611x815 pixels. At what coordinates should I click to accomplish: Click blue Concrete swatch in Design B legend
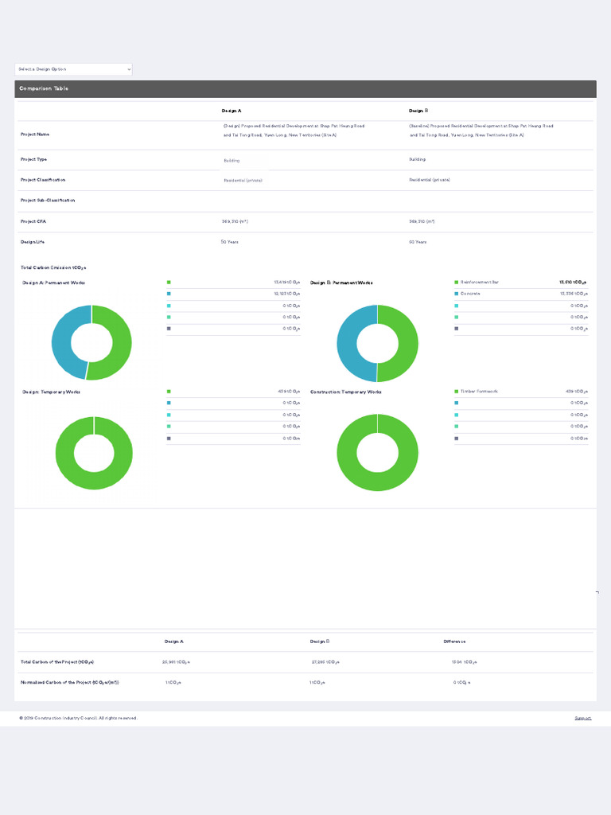click(456, 294)
